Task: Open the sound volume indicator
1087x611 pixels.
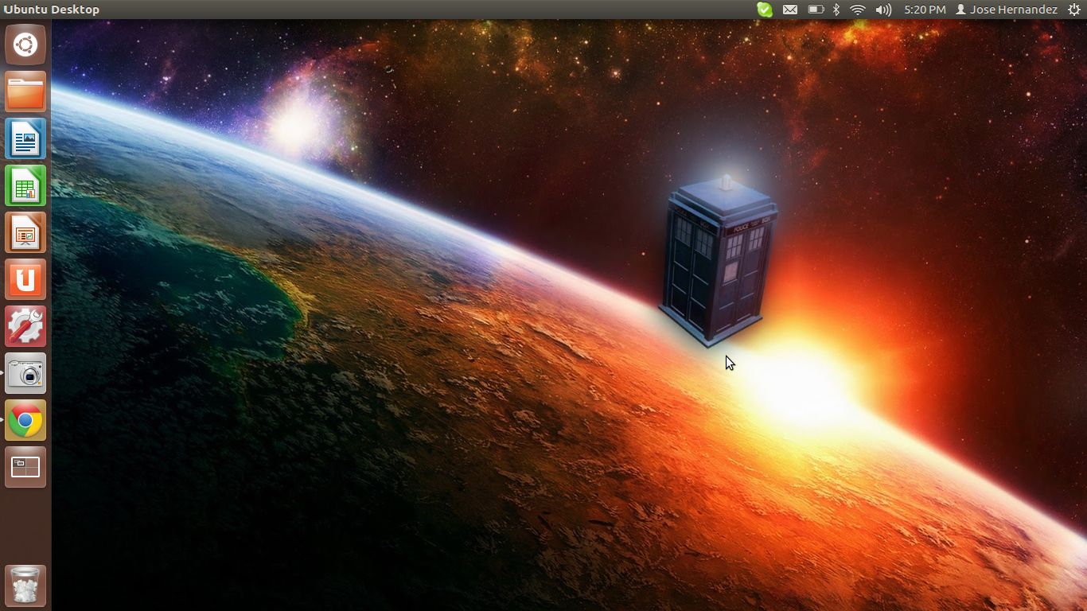Action: click(883, 10)
